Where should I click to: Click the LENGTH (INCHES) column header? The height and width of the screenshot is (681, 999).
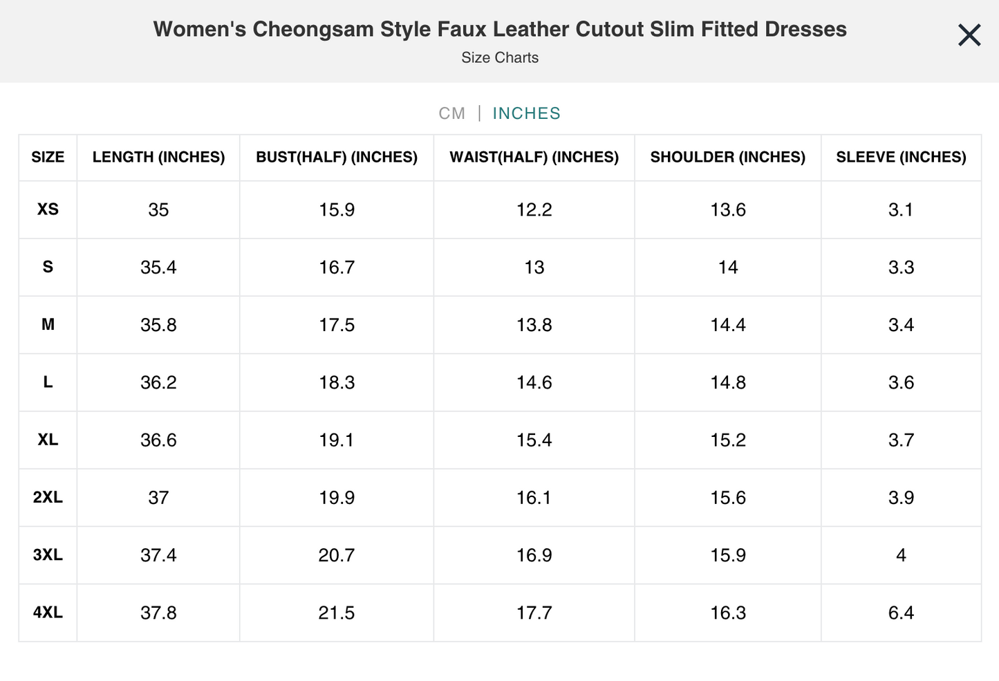coord(158,157)
